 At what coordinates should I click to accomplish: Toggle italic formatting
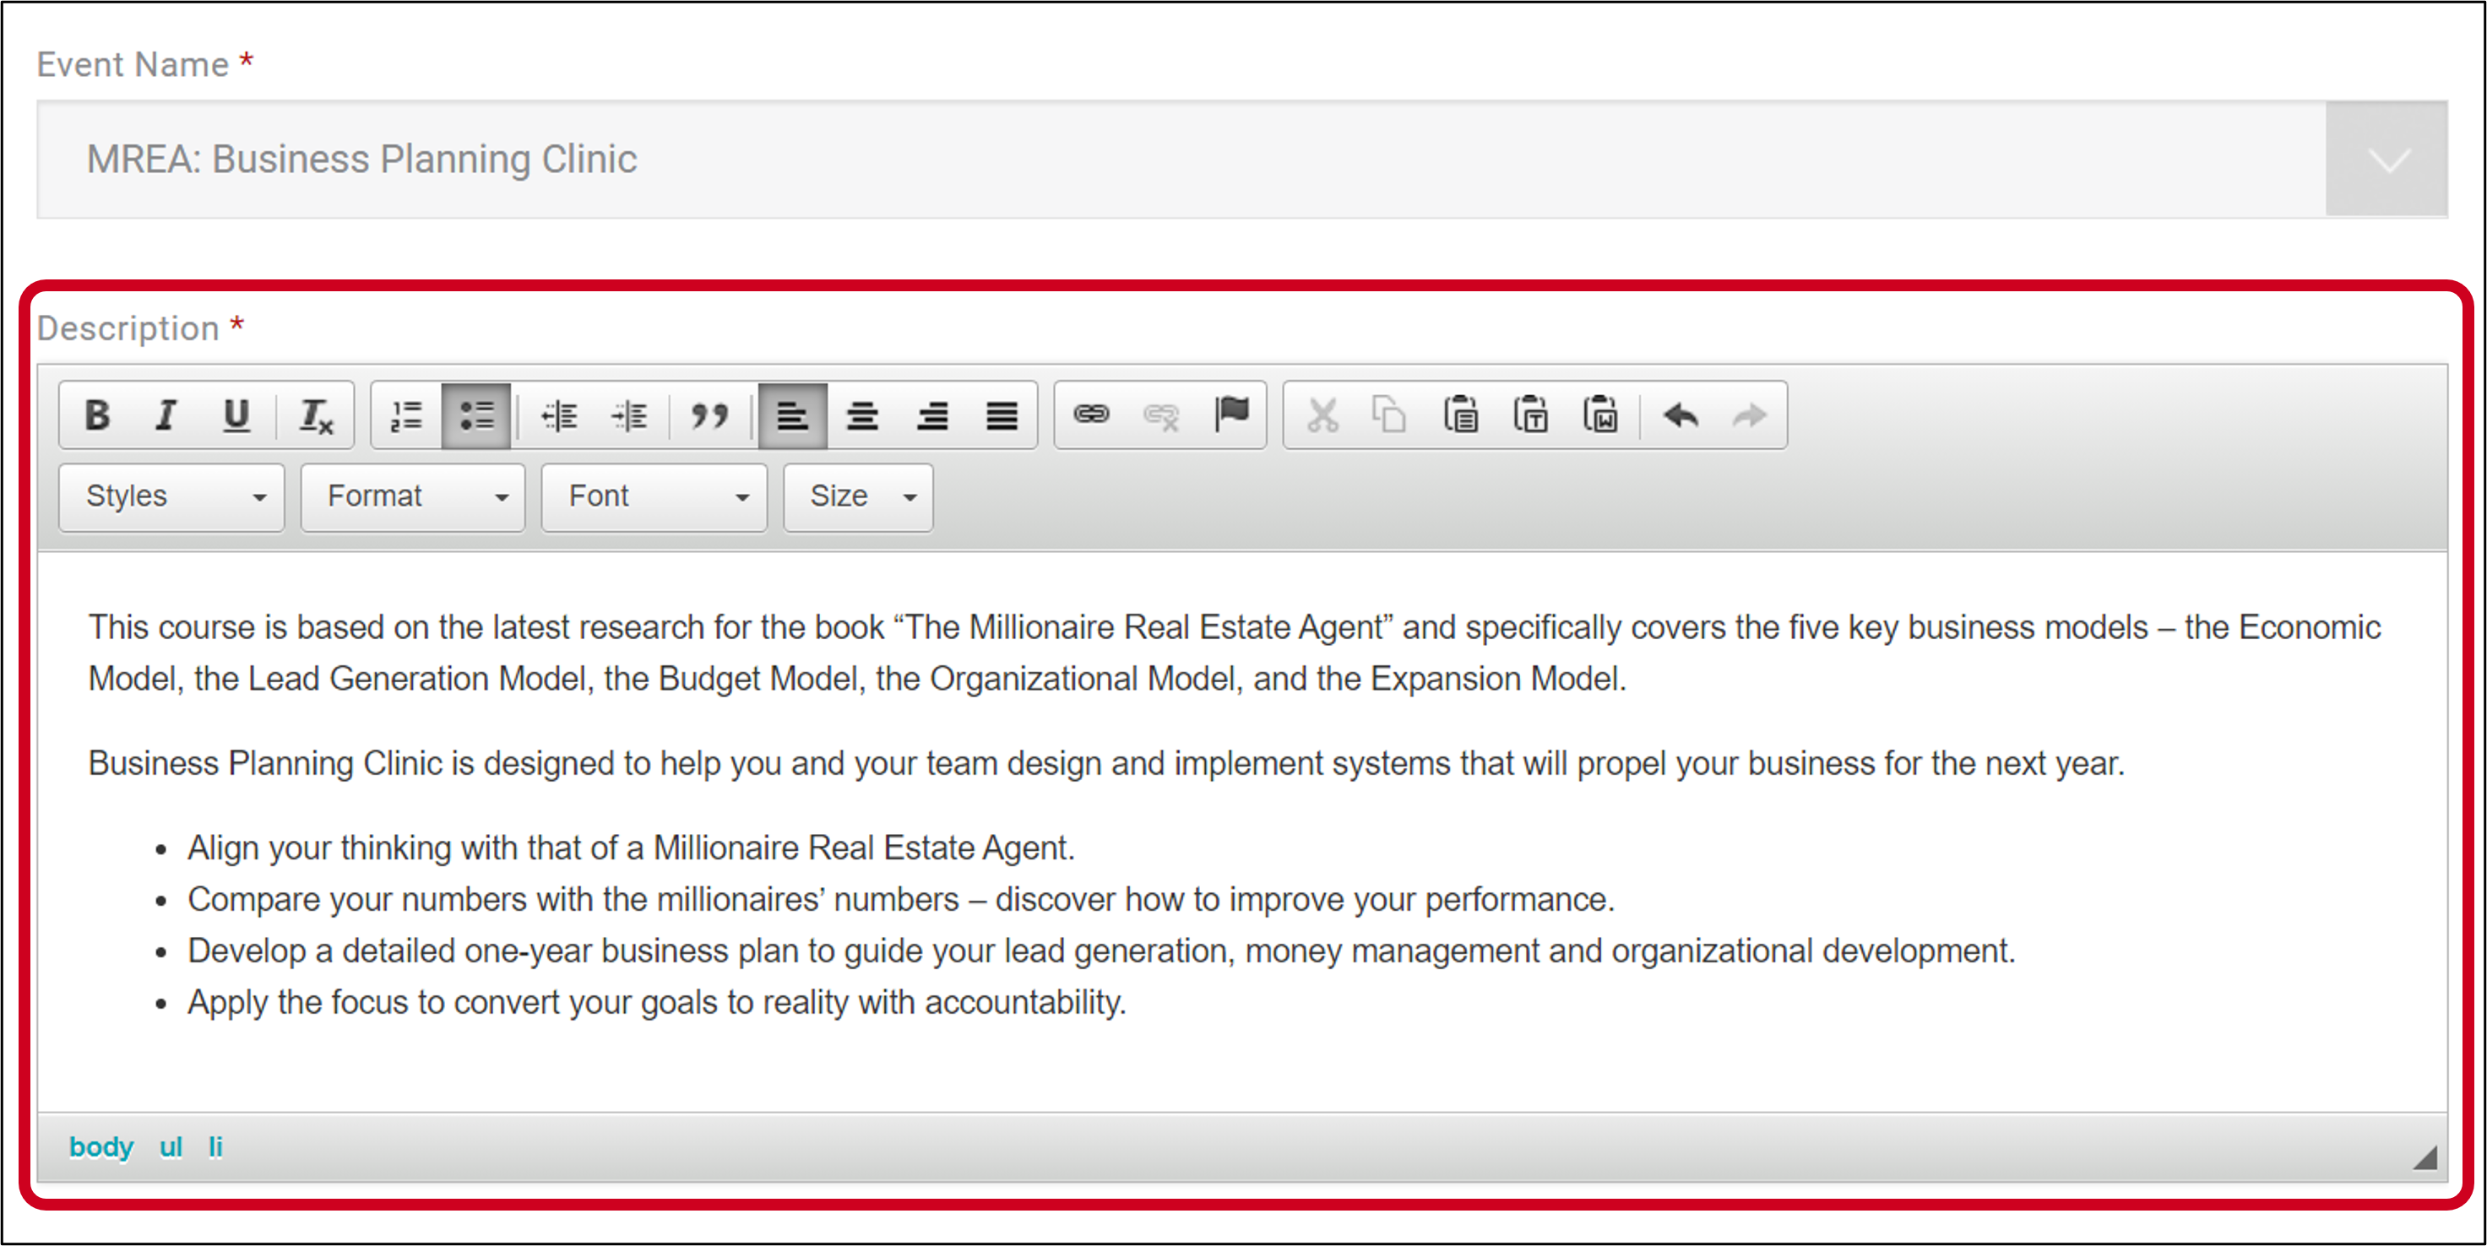(x=166, y=416)
